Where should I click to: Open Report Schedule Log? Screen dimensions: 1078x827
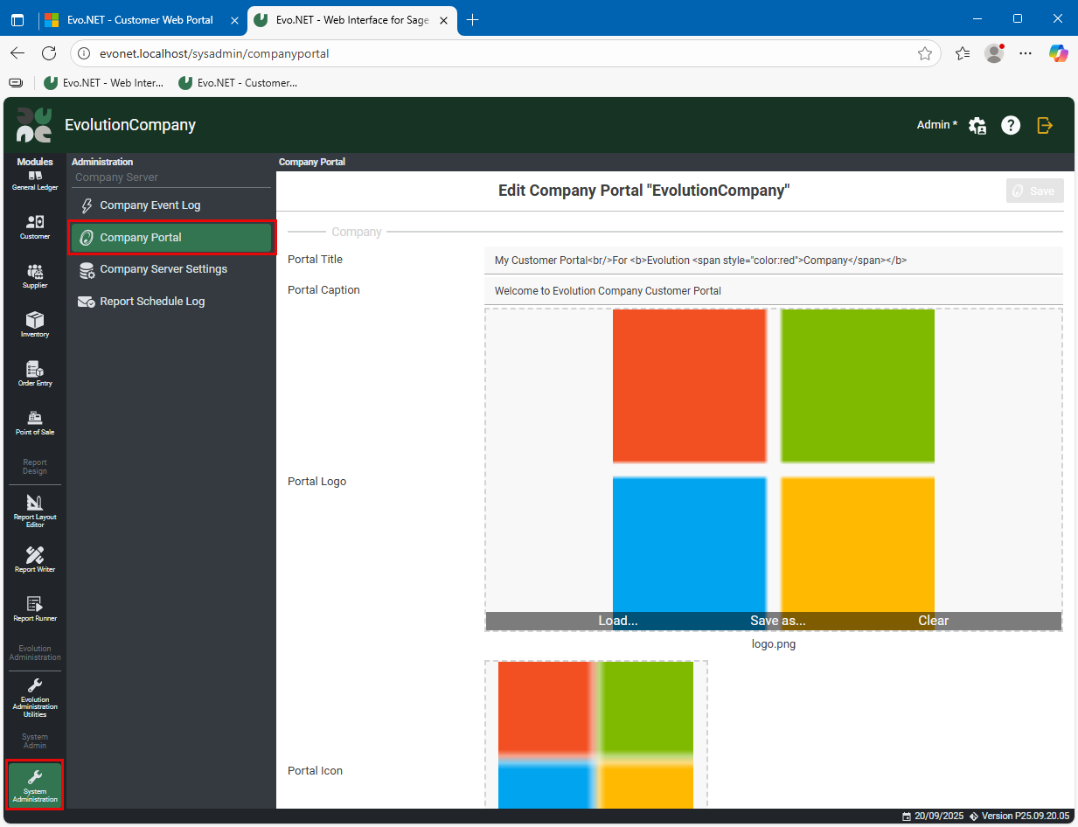tap(152, 302)
